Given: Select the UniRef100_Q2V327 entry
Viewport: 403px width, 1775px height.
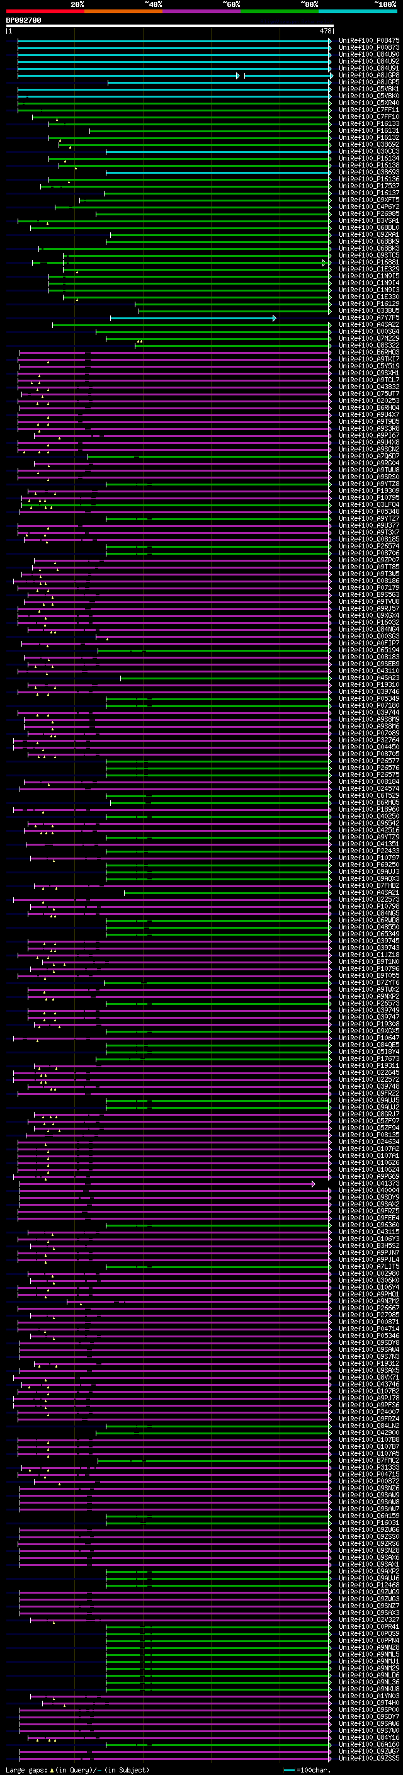Looking at the screenshot, I should pyautogui.click(x=368, y=1619).
